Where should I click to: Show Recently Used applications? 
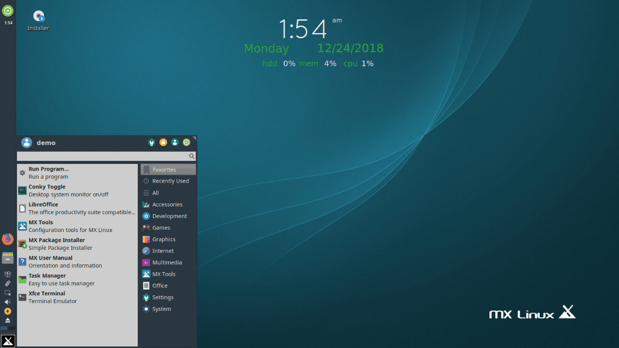(x=168, y=181)
